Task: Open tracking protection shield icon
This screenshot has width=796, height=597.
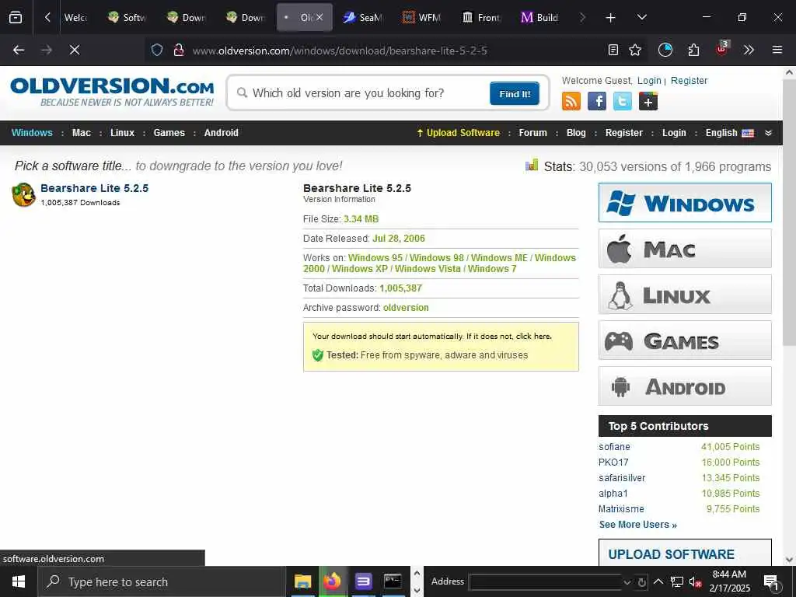Action: [x=157, y=50]
